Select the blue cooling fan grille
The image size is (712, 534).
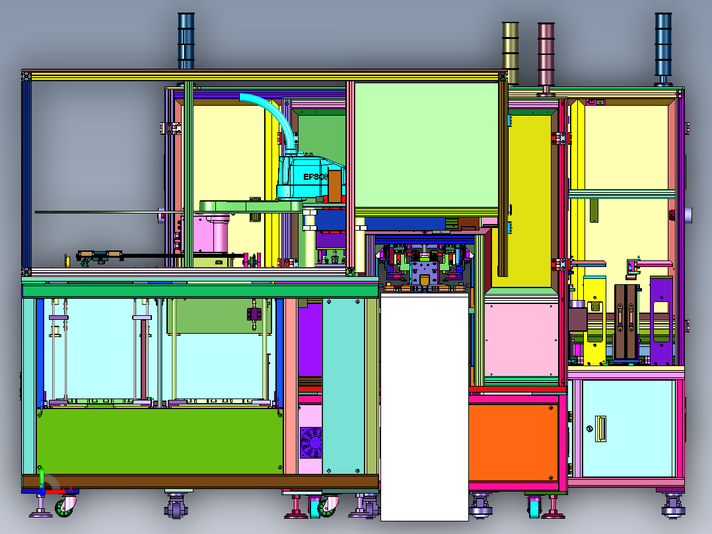[311, 442]
